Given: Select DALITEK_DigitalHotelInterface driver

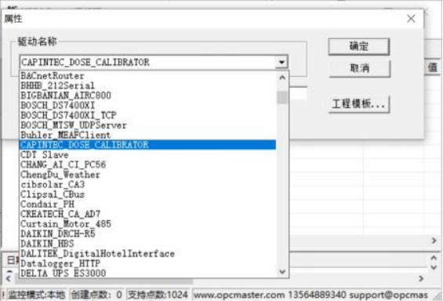Looking at the screenshot, I should [147, 253].
